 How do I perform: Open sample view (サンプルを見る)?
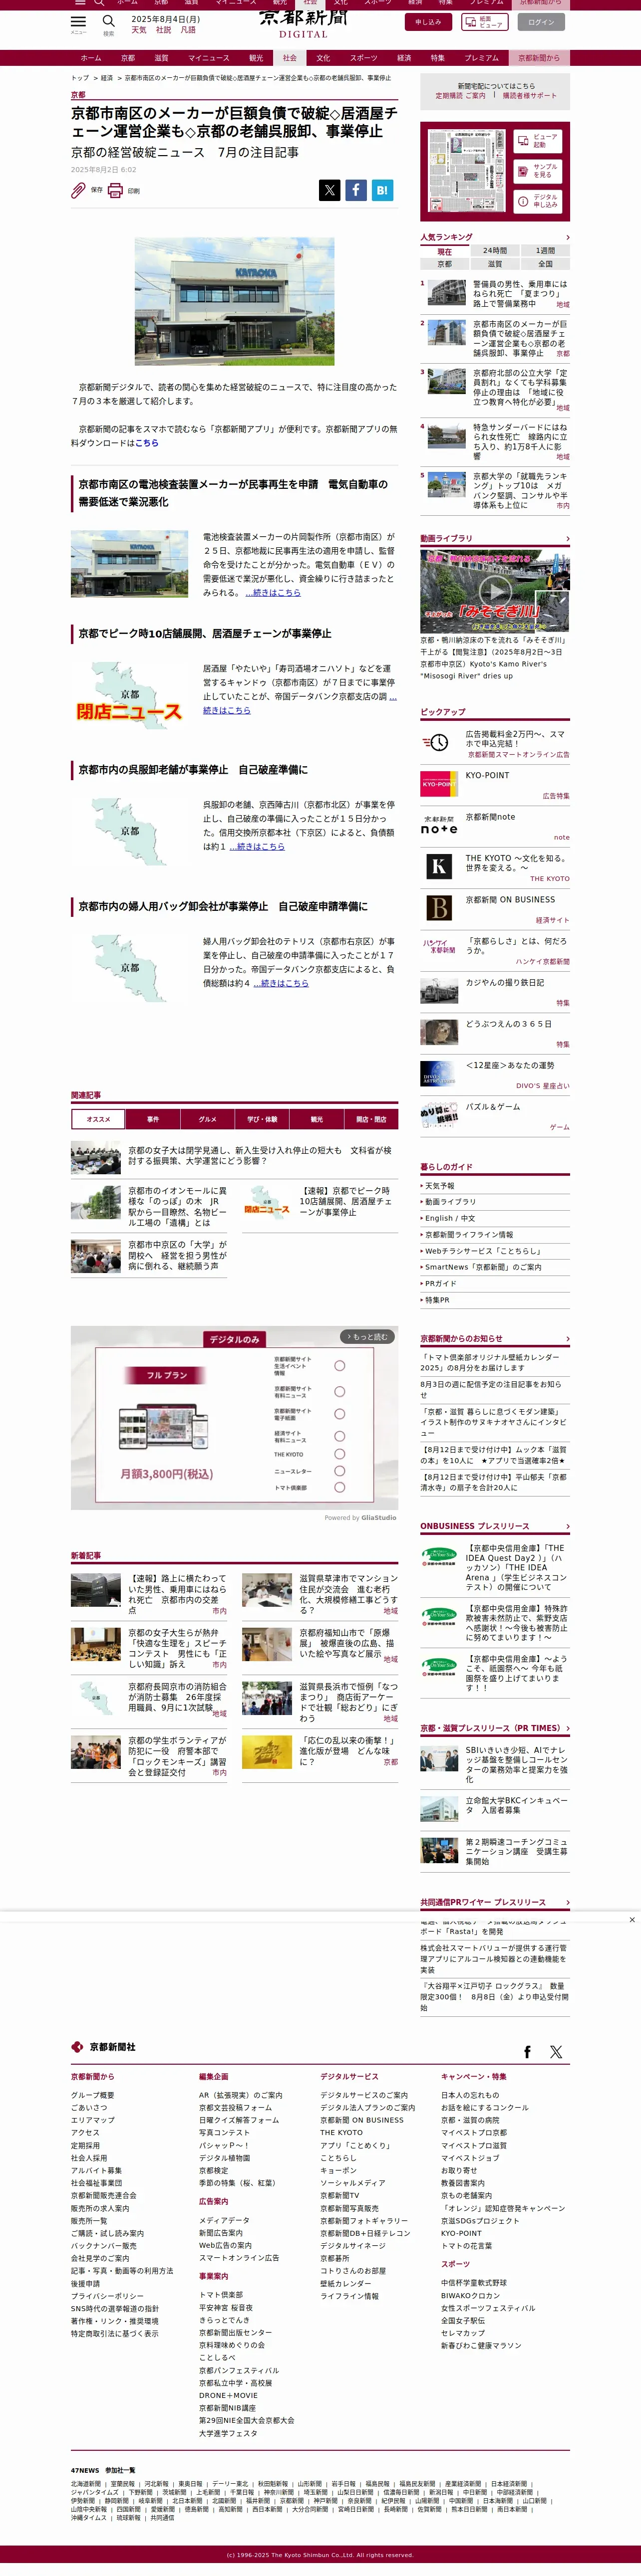tap(538, 171)
